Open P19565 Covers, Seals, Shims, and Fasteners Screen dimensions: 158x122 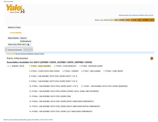tap(64, 91)
